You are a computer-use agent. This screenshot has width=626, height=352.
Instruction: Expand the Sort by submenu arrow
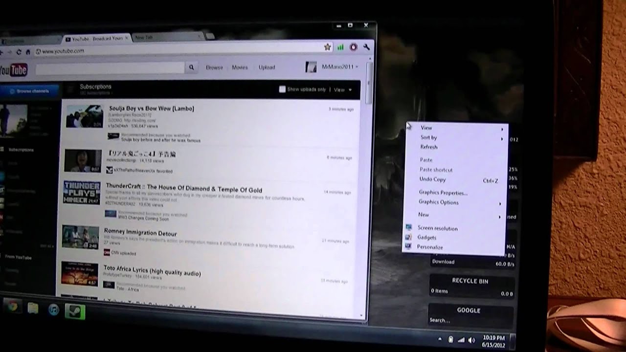coord(502,139)
